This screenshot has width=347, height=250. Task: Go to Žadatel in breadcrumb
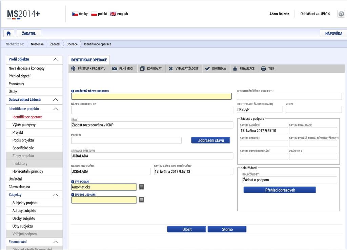(55, 44)
